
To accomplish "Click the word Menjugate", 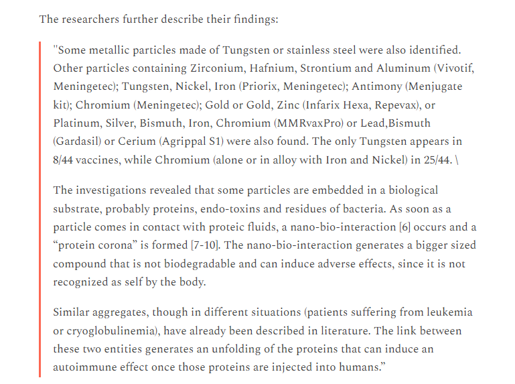I will coord(427,86).
